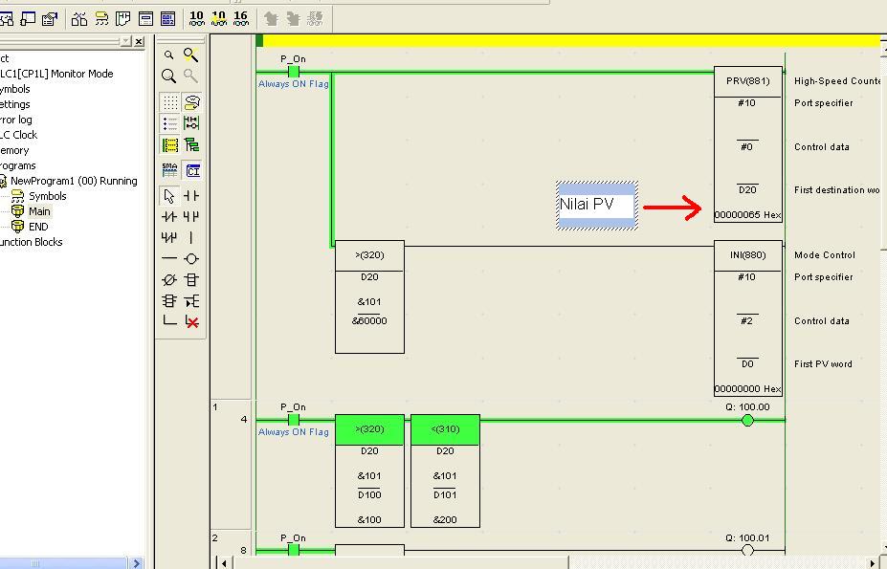
Task: Select the New Vertical line tool
Action: [x=191, y=237]
